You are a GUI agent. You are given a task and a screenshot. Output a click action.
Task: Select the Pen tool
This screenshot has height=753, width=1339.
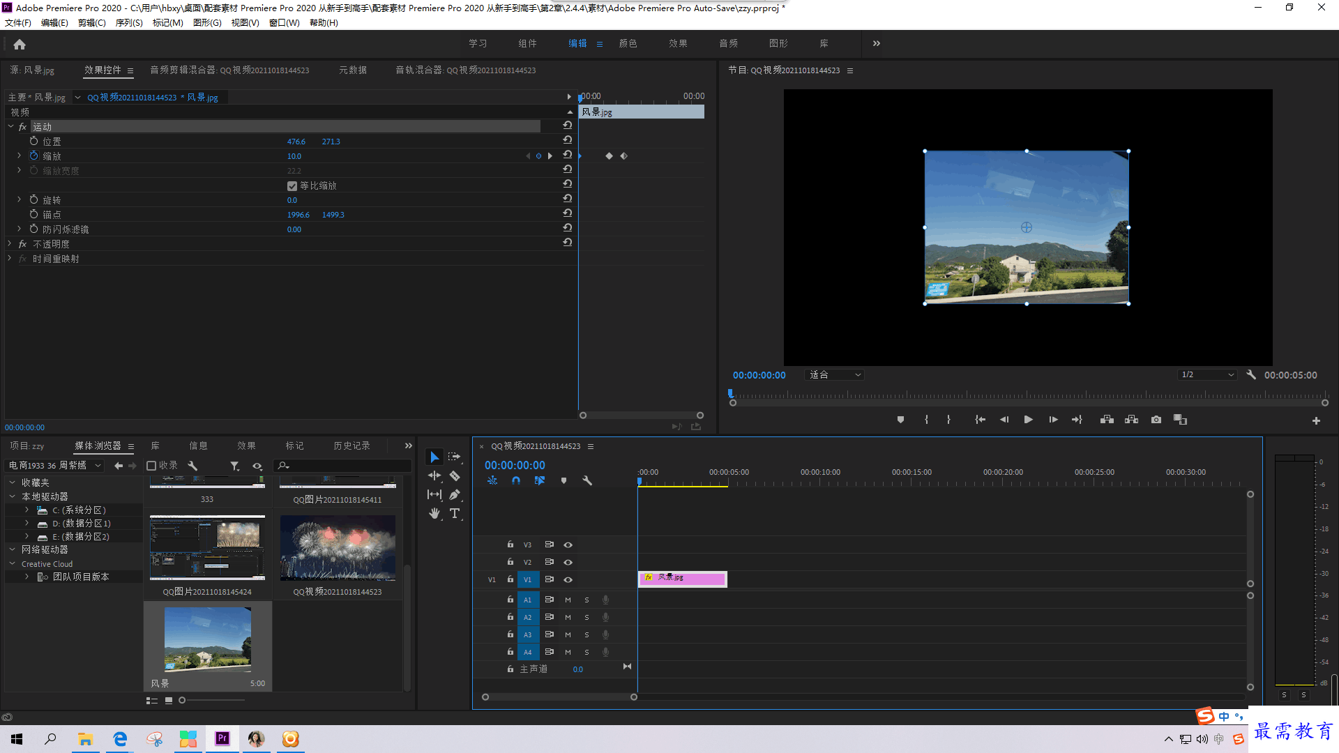[x=454, y=494]
